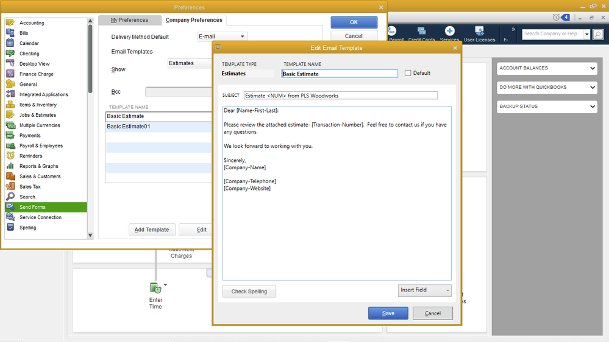
Task: Click the Search Company or Help field
Action: click(x=553, y=34)
